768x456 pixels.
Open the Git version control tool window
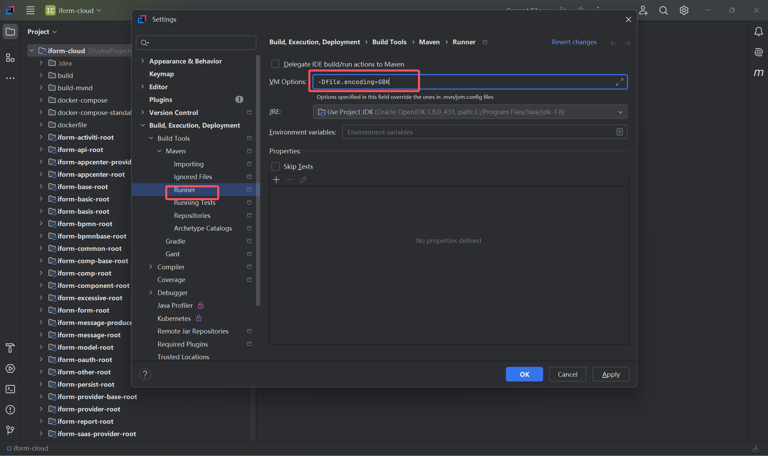tap(10, 430)
